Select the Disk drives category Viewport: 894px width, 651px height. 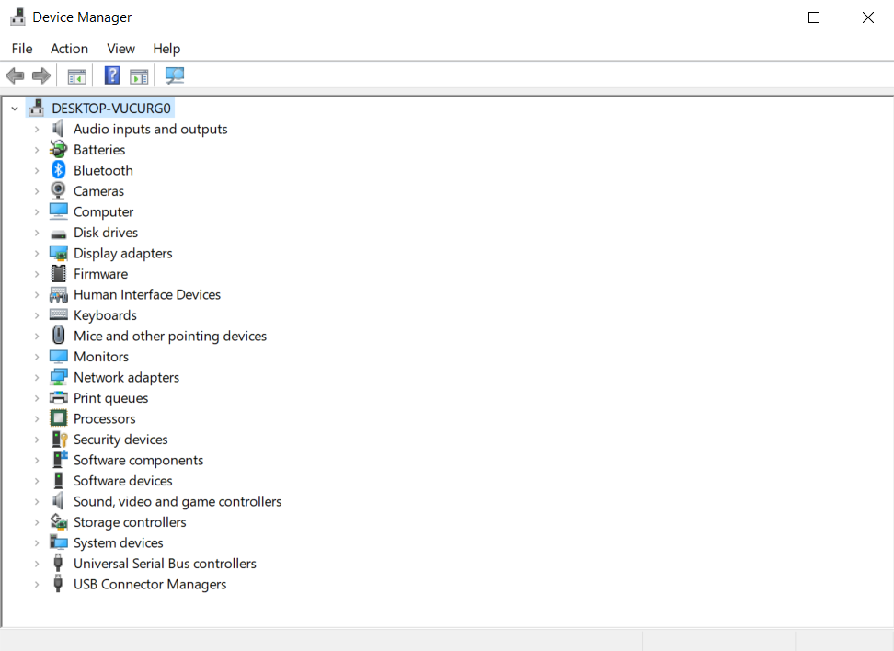[106, 232]
